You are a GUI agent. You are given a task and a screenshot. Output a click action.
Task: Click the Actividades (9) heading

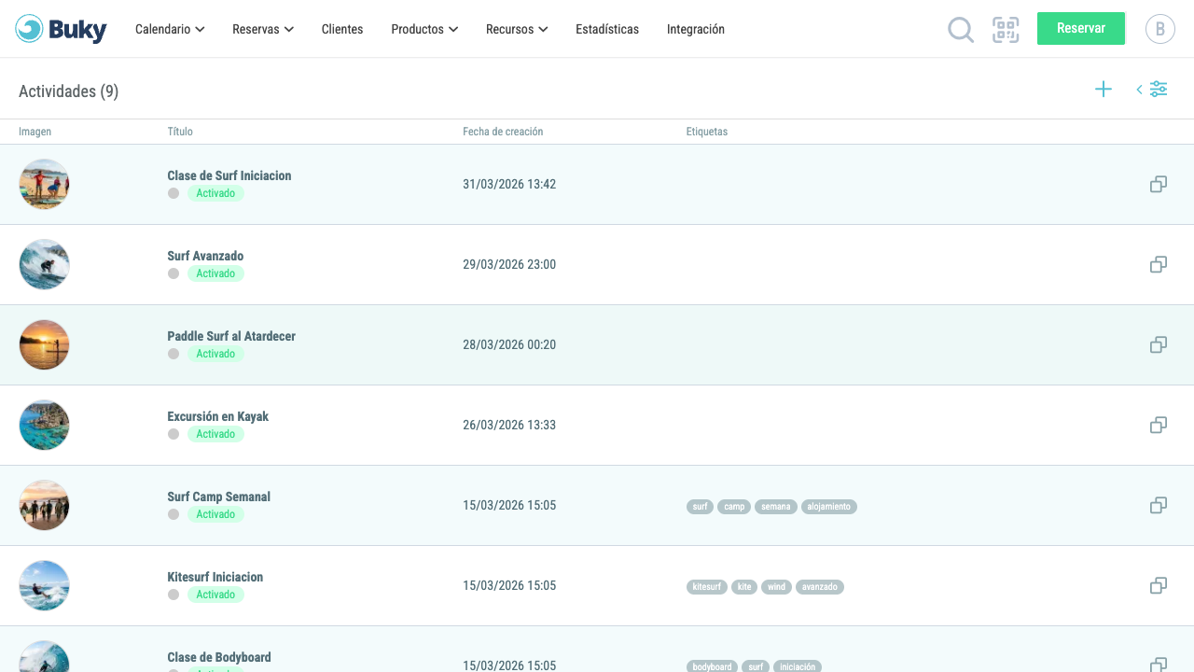click(68, 91)
